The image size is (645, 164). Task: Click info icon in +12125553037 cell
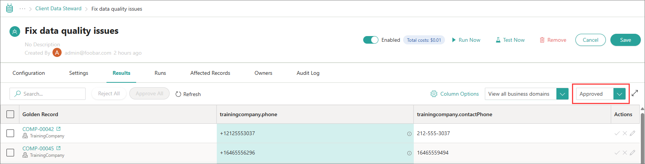click(409, 134)
